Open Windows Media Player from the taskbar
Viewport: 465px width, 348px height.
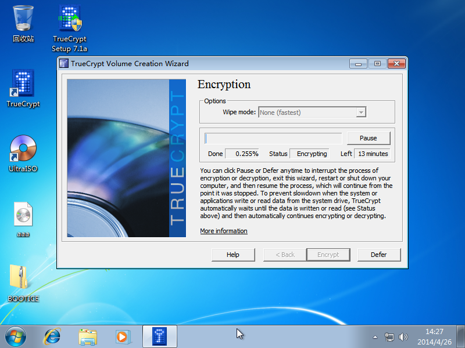click(123, 337)
